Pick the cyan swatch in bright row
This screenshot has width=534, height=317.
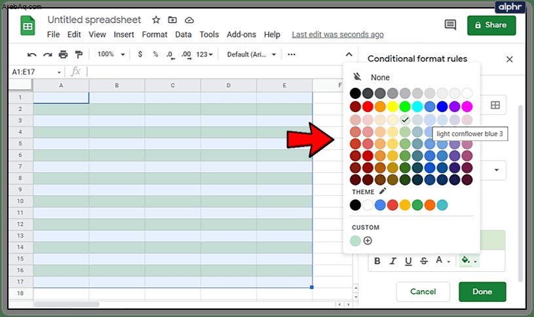coord(417,107)
